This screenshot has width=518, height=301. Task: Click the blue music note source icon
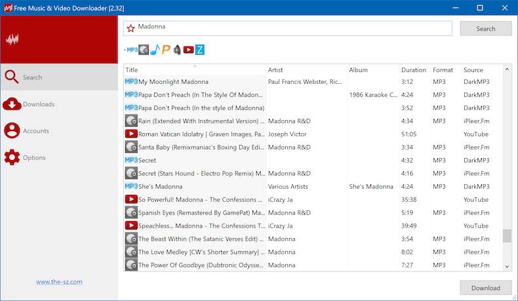(155, 50)
